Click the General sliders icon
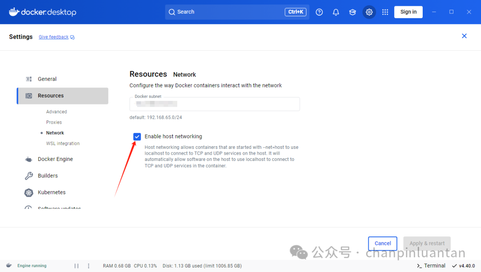Screen dimensions: 481x272 (29, 79)
